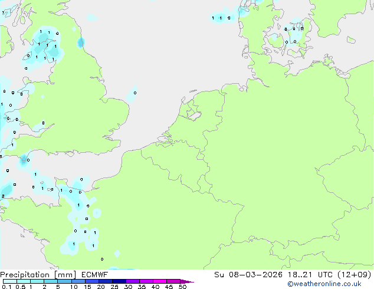
Task: Click the '18..21' hour range text
Action: [300, 275]
